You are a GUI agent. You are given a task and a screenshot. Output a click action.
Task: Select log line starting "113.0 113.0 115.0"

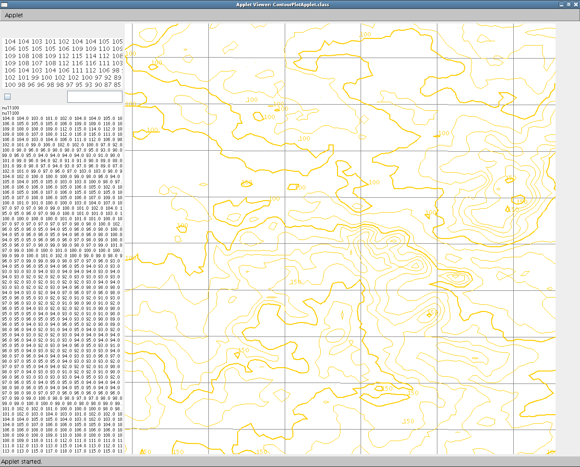[61, 451]
